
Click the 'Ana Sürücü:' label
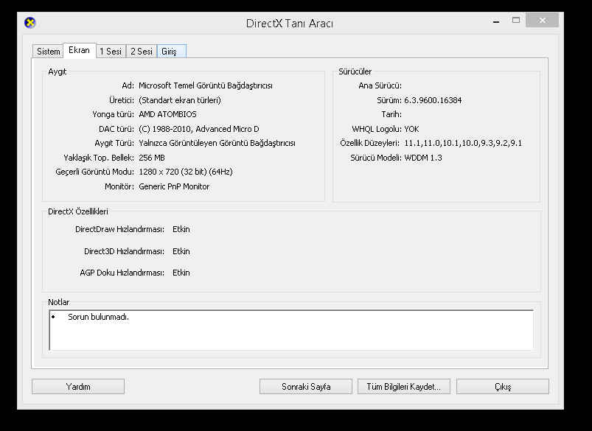pyautogui.click(x=380, y=85)
